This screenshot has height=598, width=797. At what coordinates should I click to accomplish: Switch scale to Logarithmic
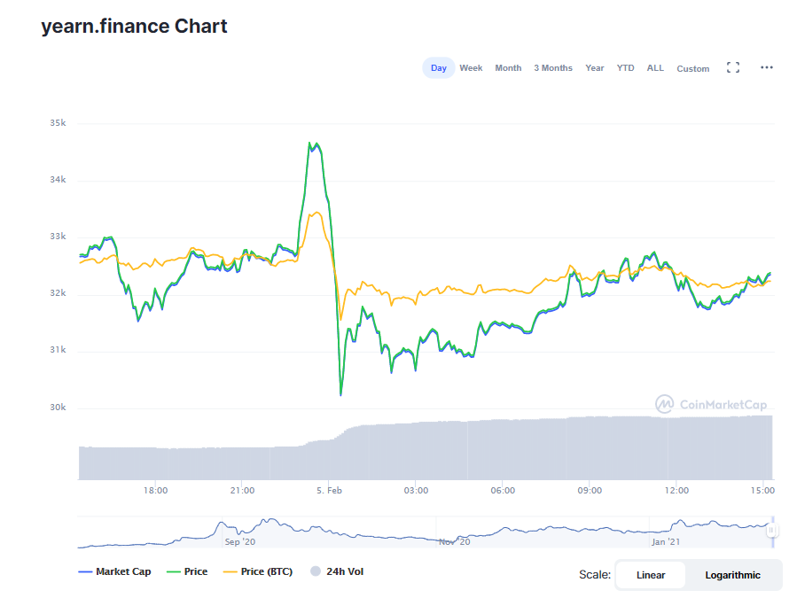[732, 575]
